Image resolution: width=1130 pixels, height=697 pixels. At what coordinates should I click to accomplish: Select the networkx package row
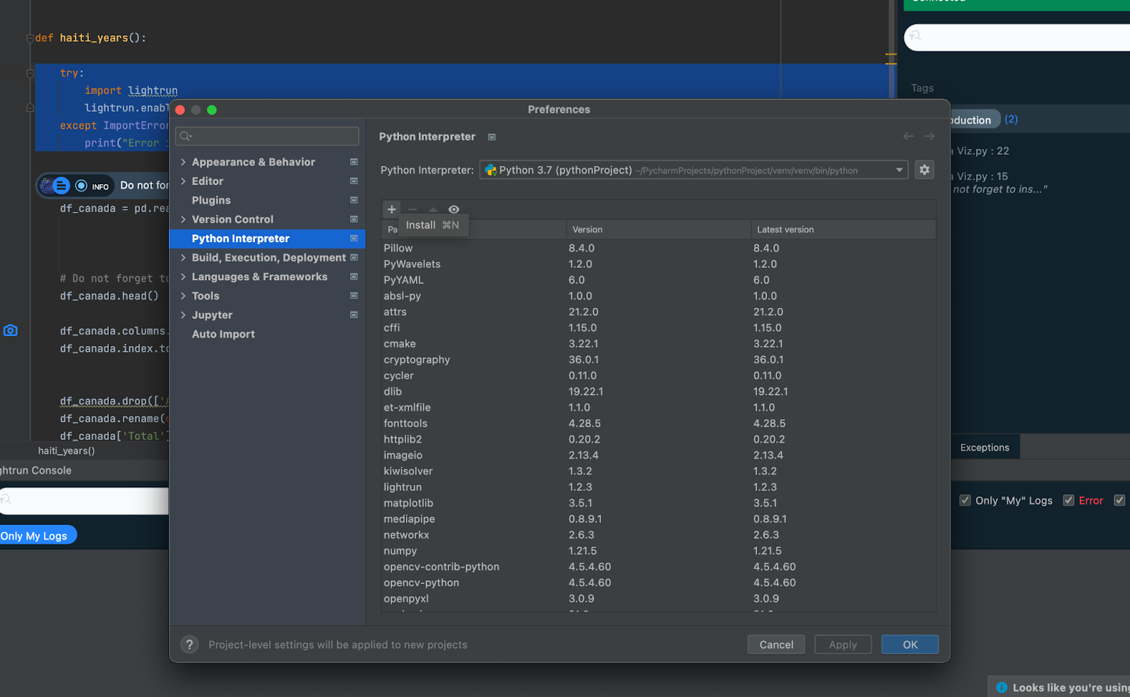point(658,535)
